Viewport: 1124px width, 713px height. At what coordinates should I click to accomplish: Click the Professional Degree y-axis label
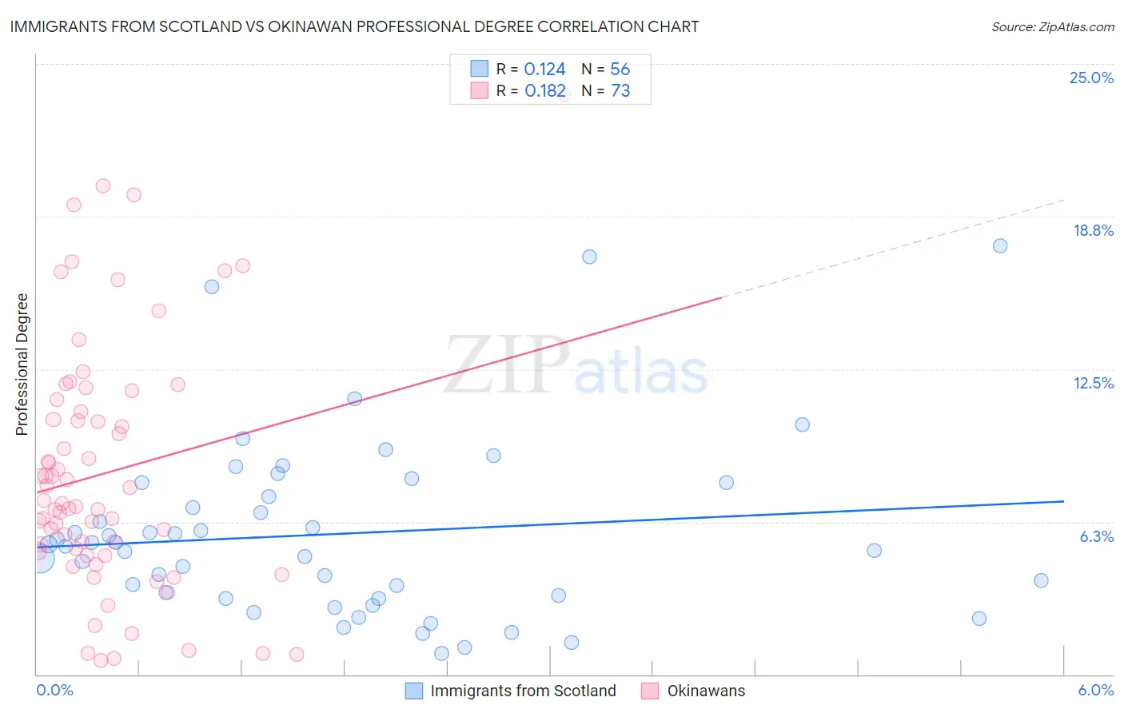tap(22, 364)
